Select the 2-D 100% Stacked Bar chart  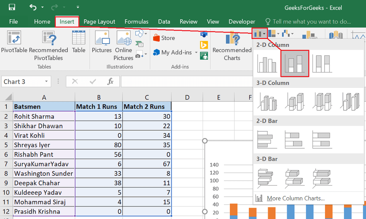(x=322, y=139)
